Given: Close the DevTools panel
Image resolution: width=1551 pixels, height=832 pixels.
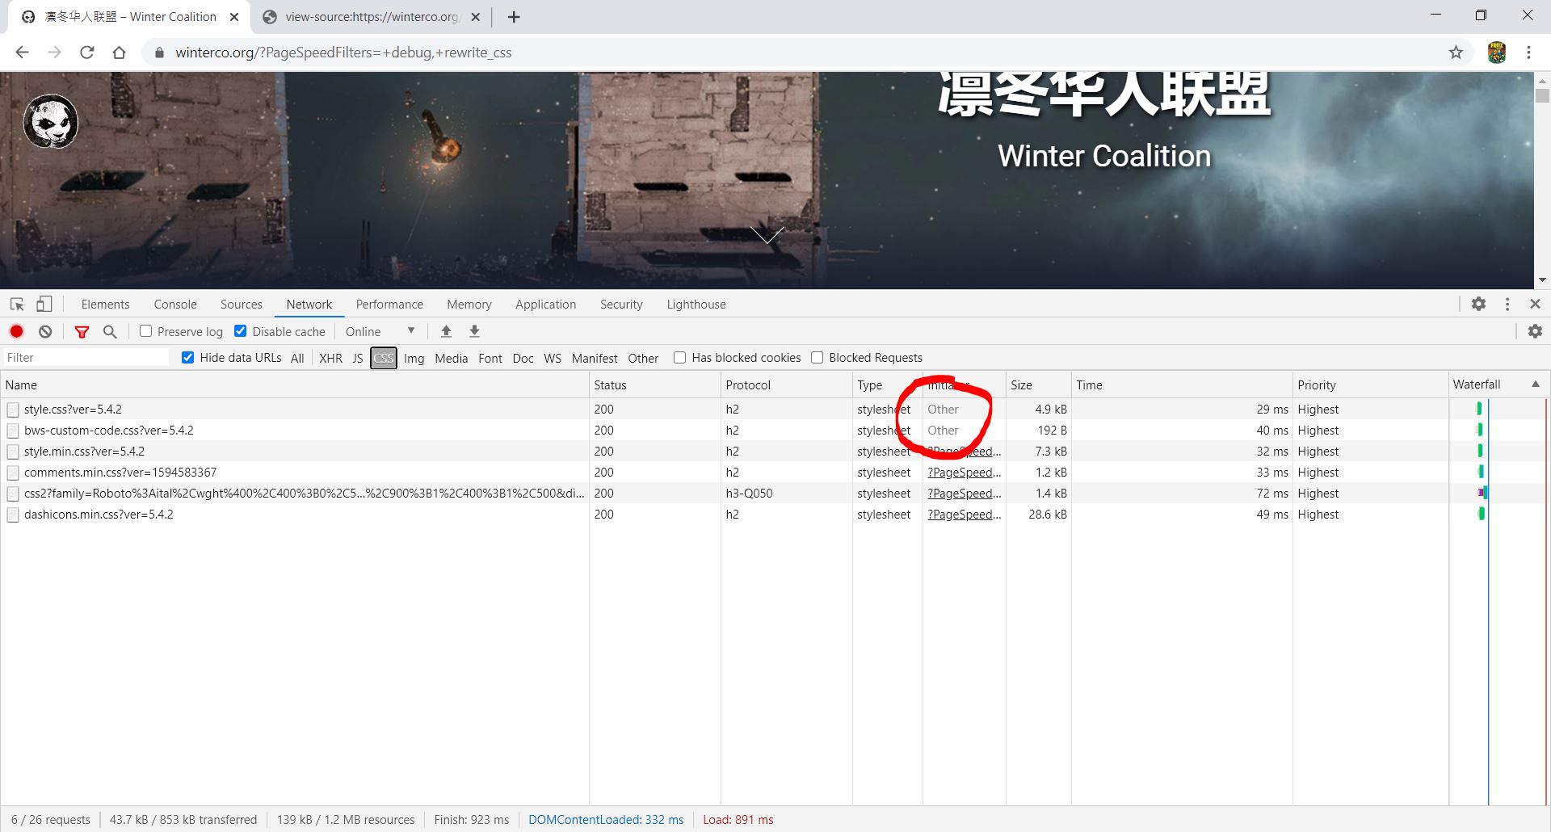Looking at the screenshot, I should (x=1535, y=304).
